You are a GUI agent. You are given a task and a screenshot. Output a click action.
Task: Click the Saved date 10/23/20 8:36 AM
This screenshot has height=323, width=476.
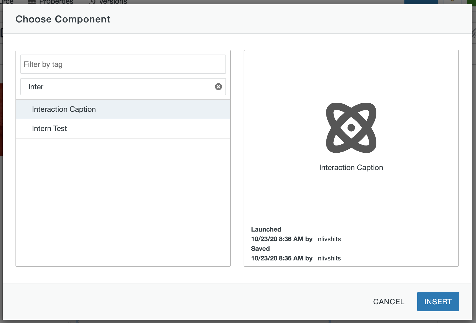click(277, 258)
